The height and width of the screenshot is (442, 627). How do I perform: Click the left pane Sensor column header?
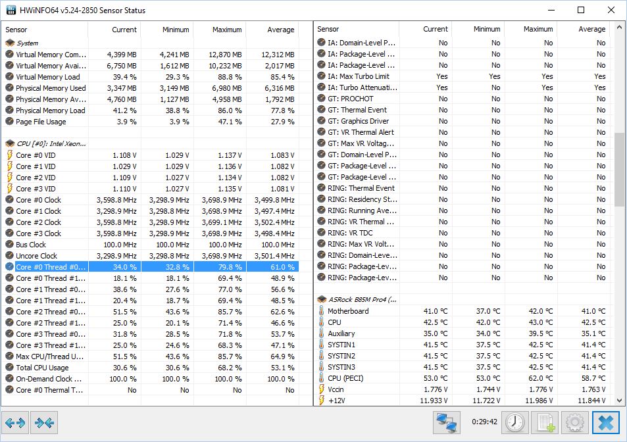44,30
